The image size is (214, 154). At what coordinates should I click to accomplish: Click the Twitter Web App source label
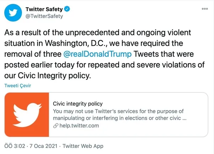click(x=83, y=146)
